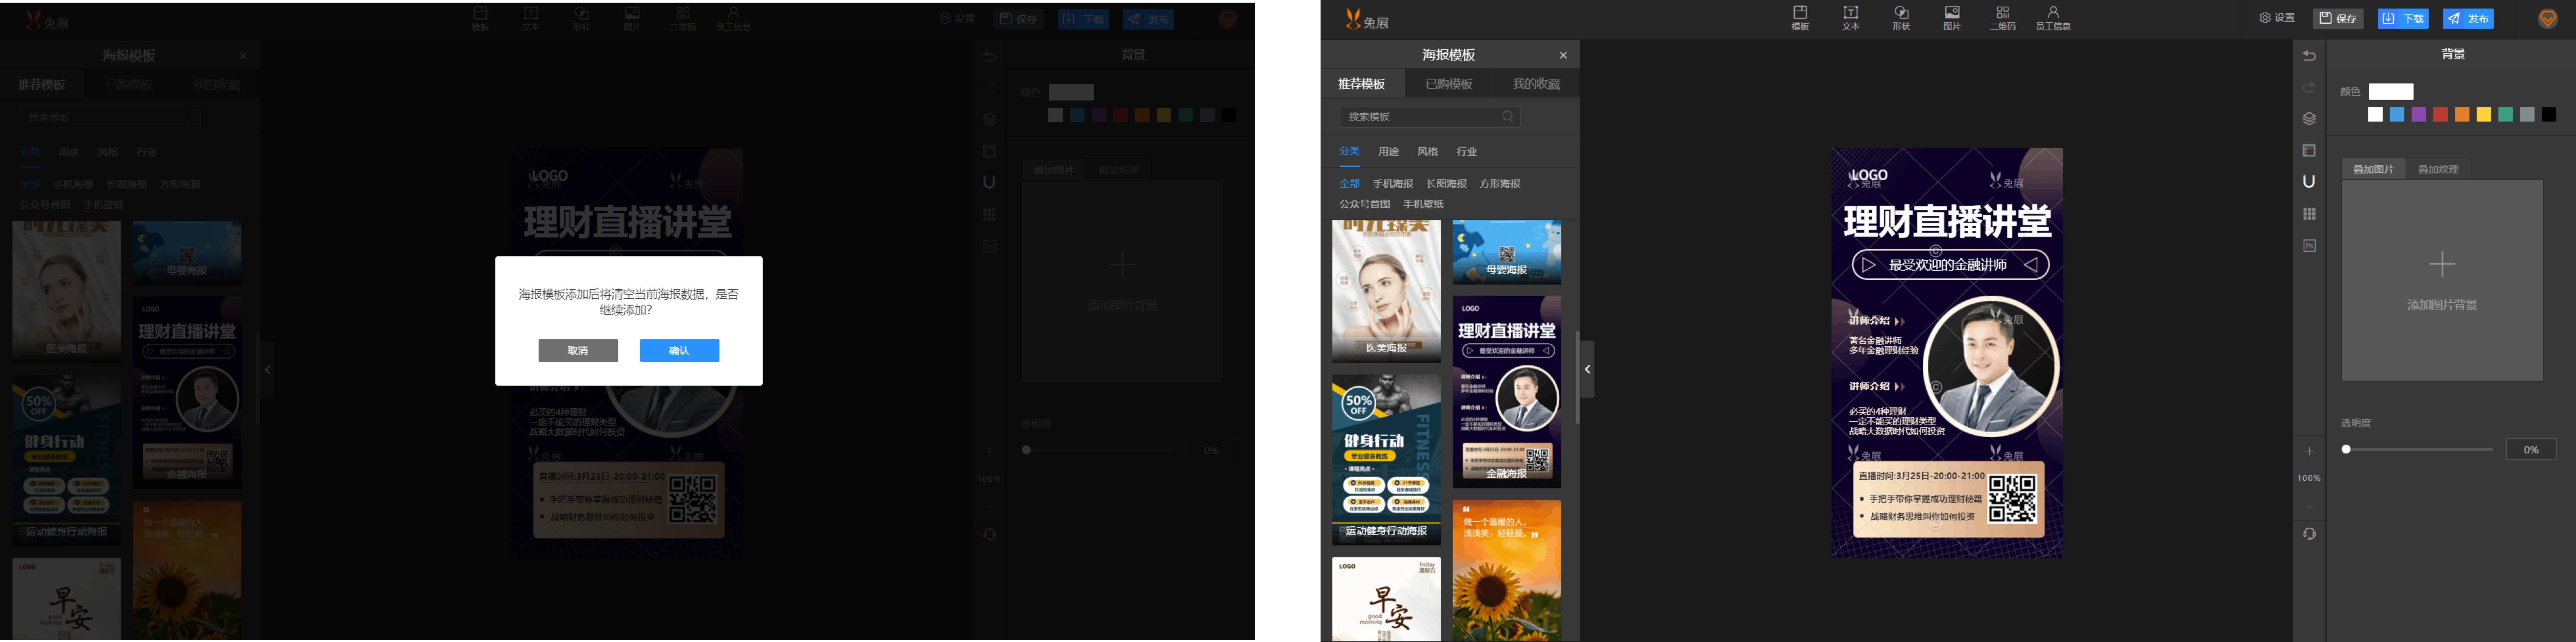Pick yellow color swatch in the undimmed editor
Image resolution: width=2576 pixels, height=642 pixels.
[2484, 115]
